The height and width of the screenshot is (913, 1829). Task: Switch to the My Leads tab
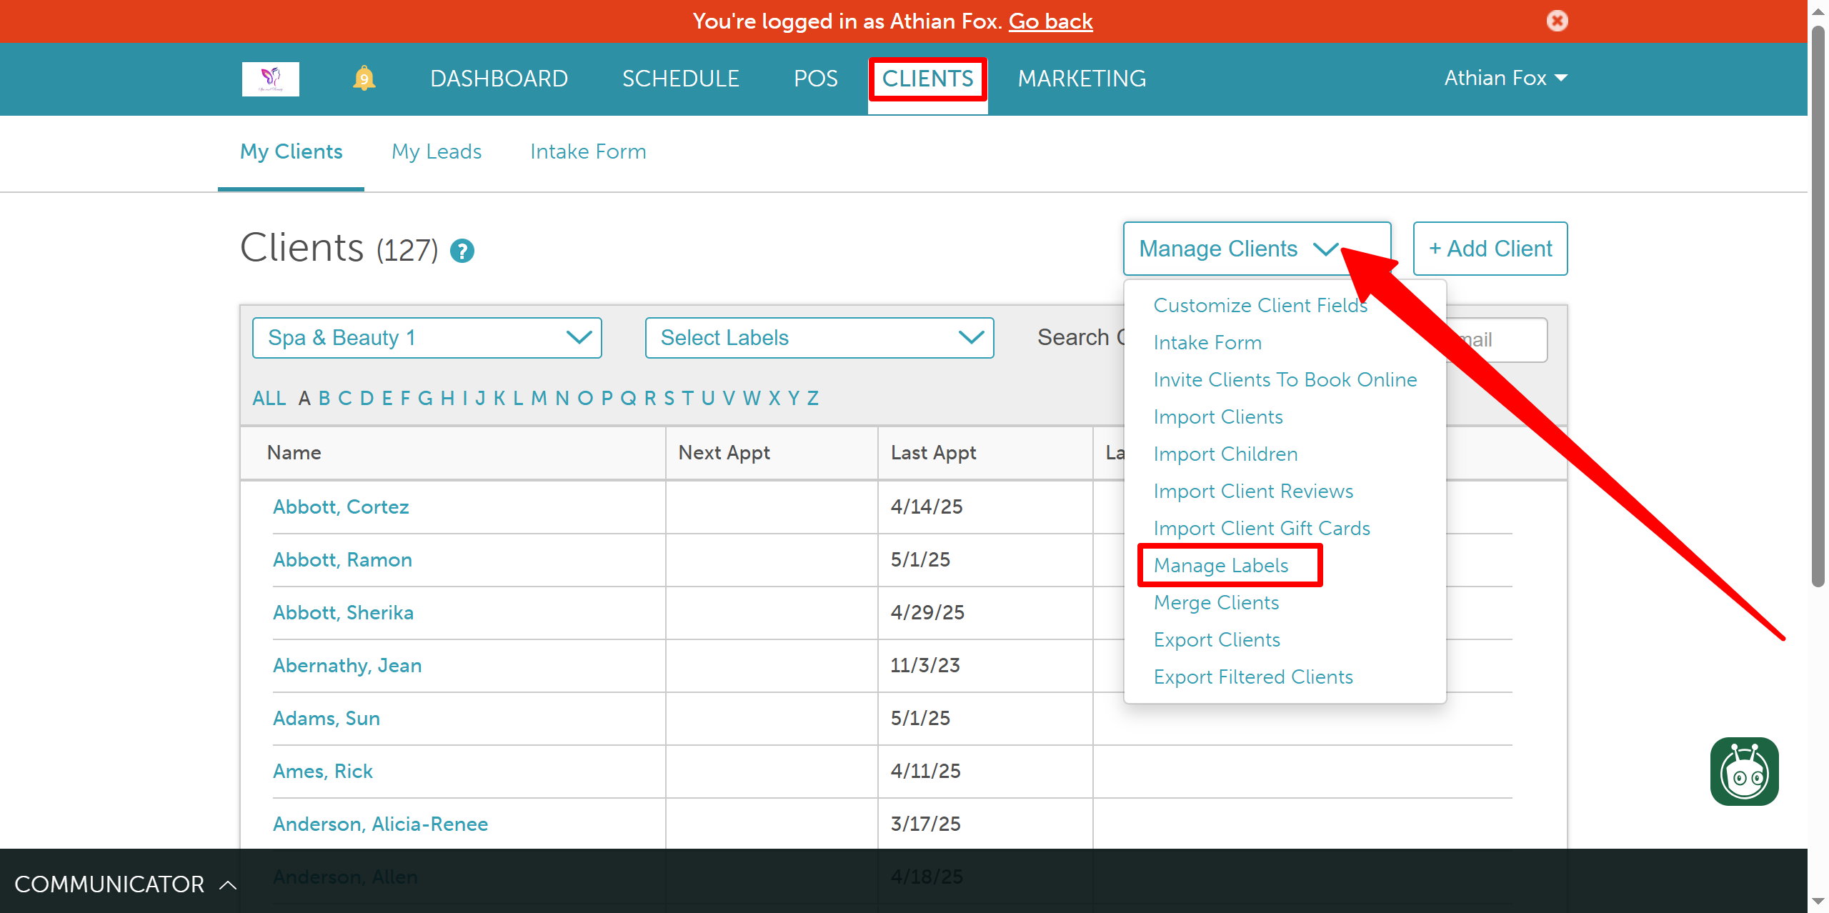coord(437,151)
